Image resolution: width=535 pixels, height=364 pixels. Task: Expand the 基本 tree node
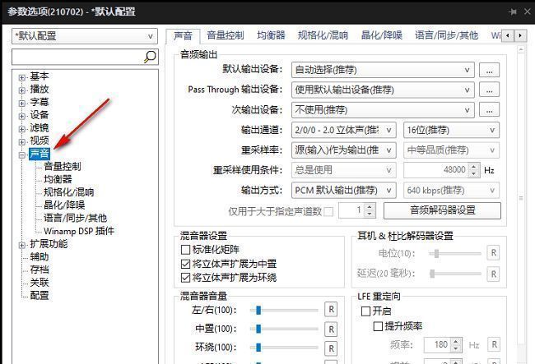pyautogui.click(x=22, y=77)
